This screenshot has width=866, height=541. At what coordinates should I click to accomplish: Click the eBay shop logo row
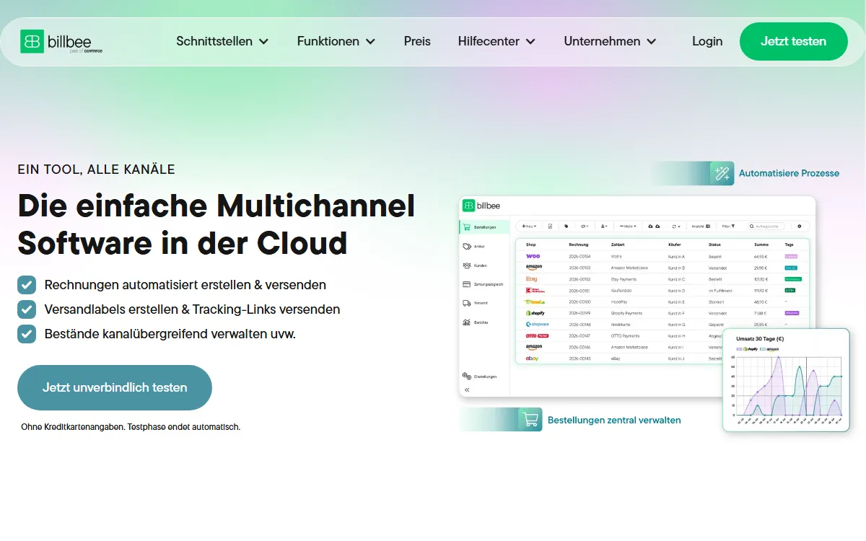pos(532,359)
